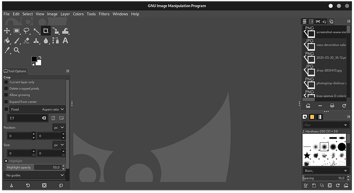The image size is (354, 193).
Task: Select the Eraser tool
Action: tap(26, 40)
